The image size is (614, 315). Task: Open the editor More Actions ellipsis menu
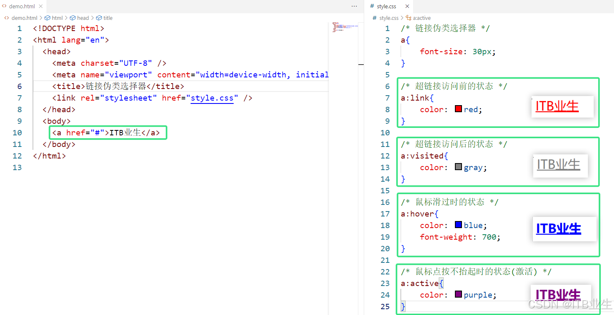(x=354, y=6)
